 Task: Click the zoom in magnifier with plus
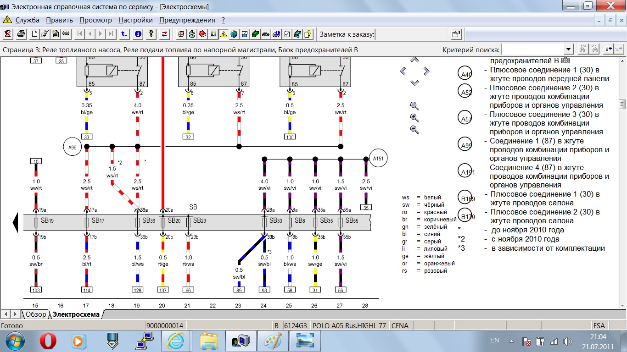point(414,118)
